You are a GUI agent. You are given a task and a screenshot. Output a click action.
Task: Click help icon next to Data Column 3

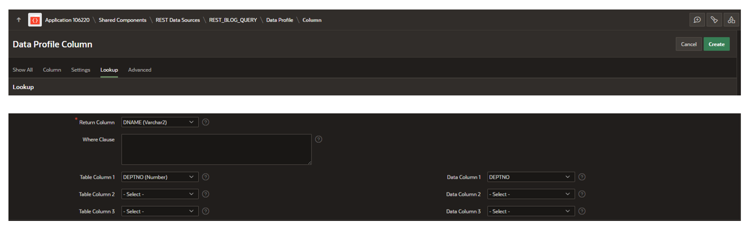582,211
